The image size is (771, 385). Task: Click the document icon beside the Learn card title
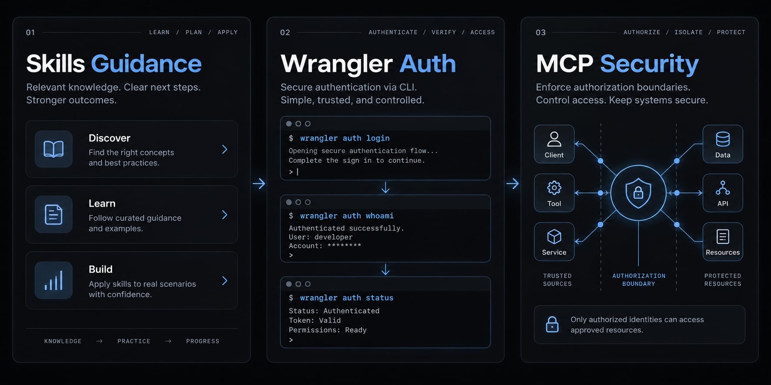pyautogui.click(x=53, y=214)
